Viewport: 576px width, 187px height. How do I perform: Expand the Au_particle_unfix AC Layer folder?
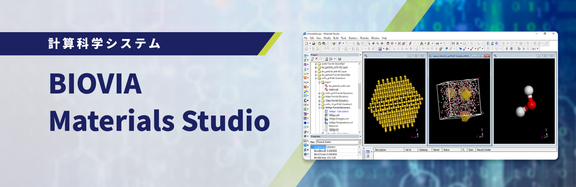click(x=316, y=67)
